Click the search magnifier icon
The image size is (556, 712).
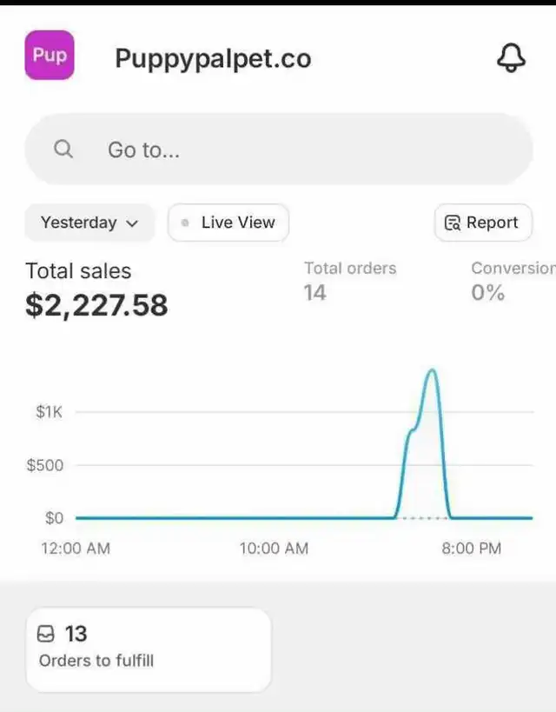(x=63, y=149)
